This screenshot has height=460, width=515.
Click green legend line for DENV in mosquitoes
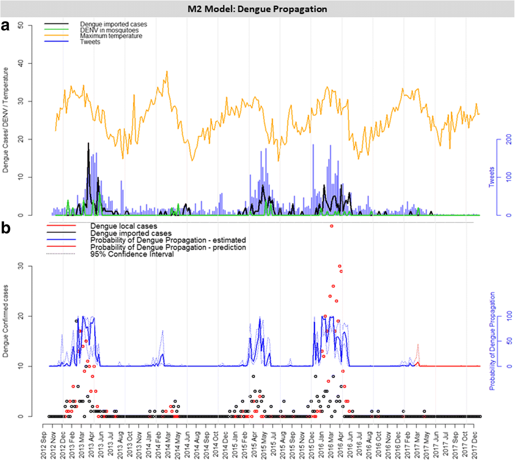tap(56, 30)
